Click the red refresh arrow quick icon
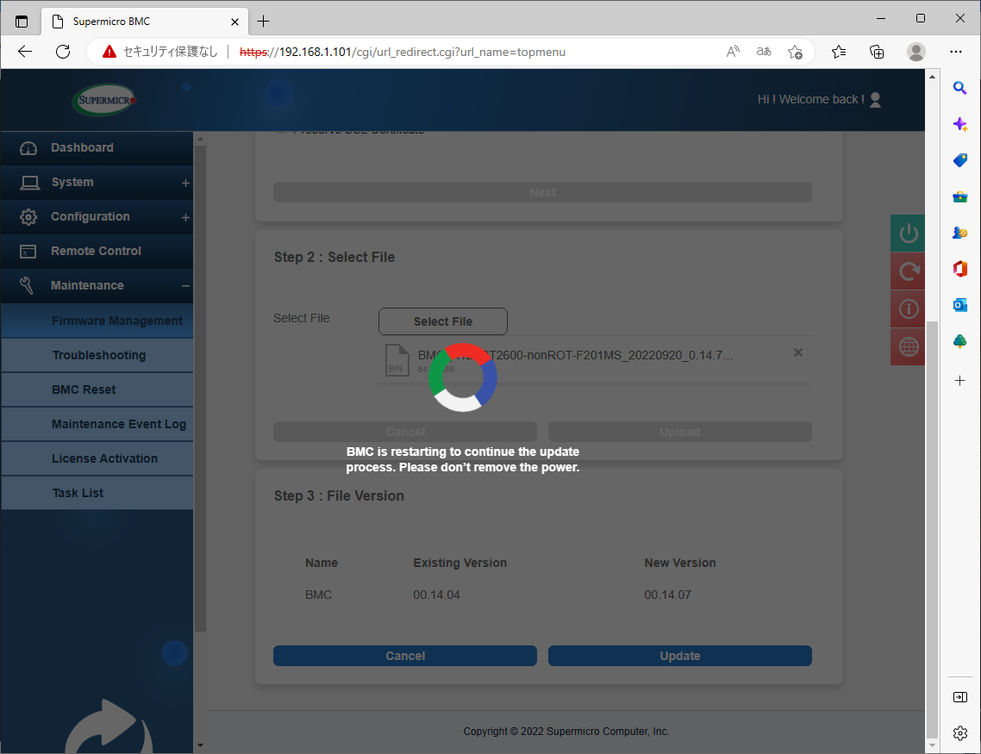 pyautogui.click(x=908, y=271)
